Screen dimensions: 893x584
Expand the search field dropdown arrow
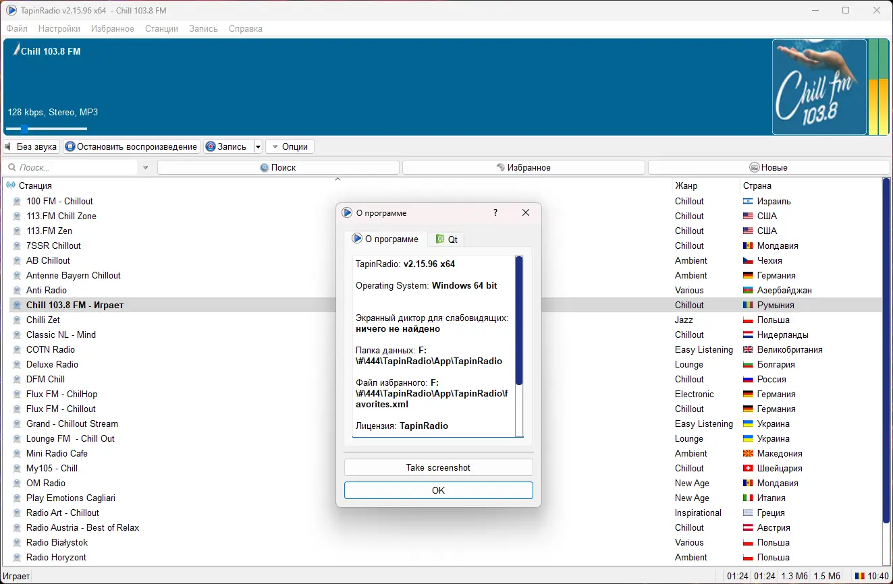[145, 167]
